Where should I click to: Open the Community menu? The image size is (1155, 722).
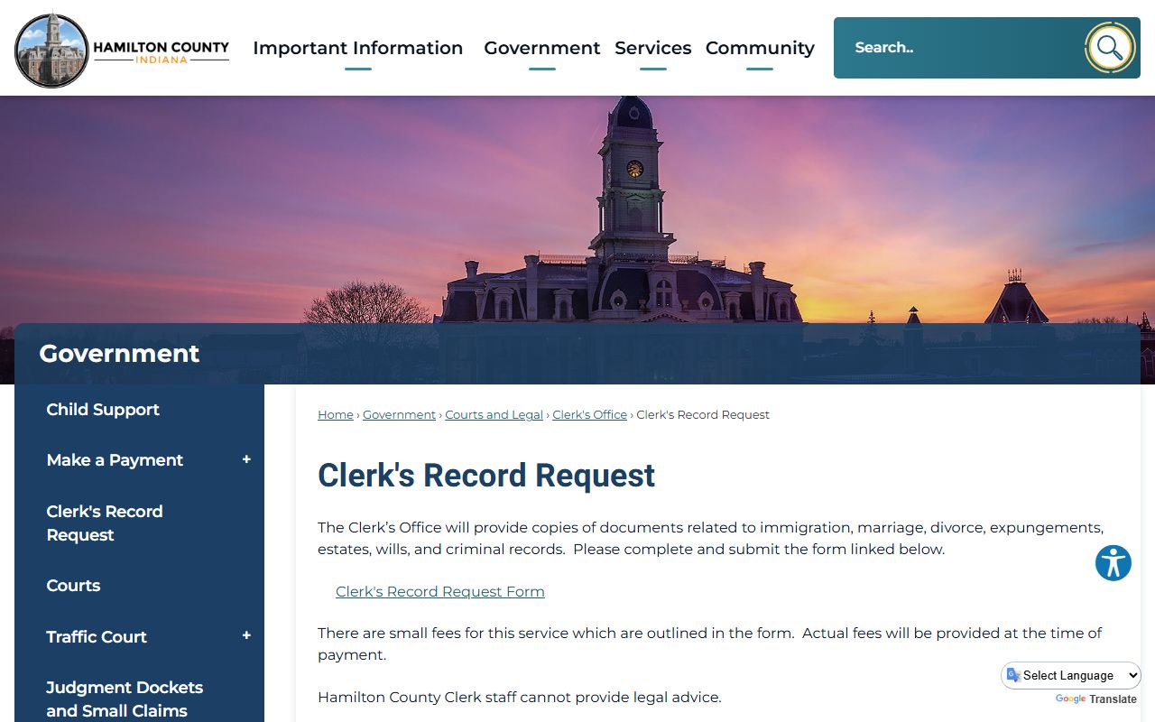[x=760, y=48]
